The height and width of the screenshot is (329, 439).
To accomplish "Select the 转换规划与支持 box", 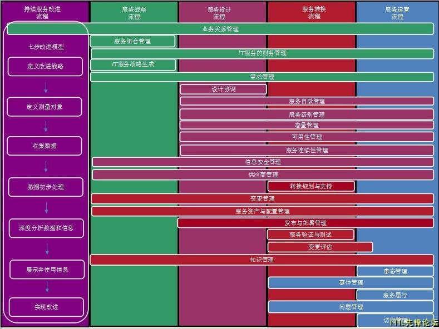I will (311, 186).
